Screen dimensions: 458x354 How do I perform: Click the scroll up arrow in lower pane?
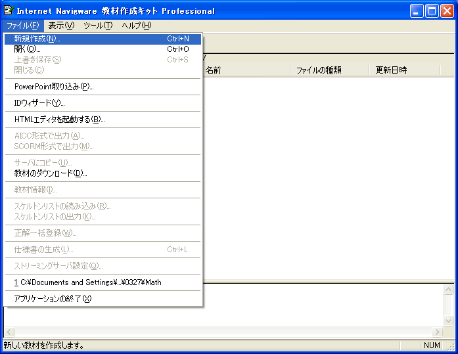click(x=448, y=290)
